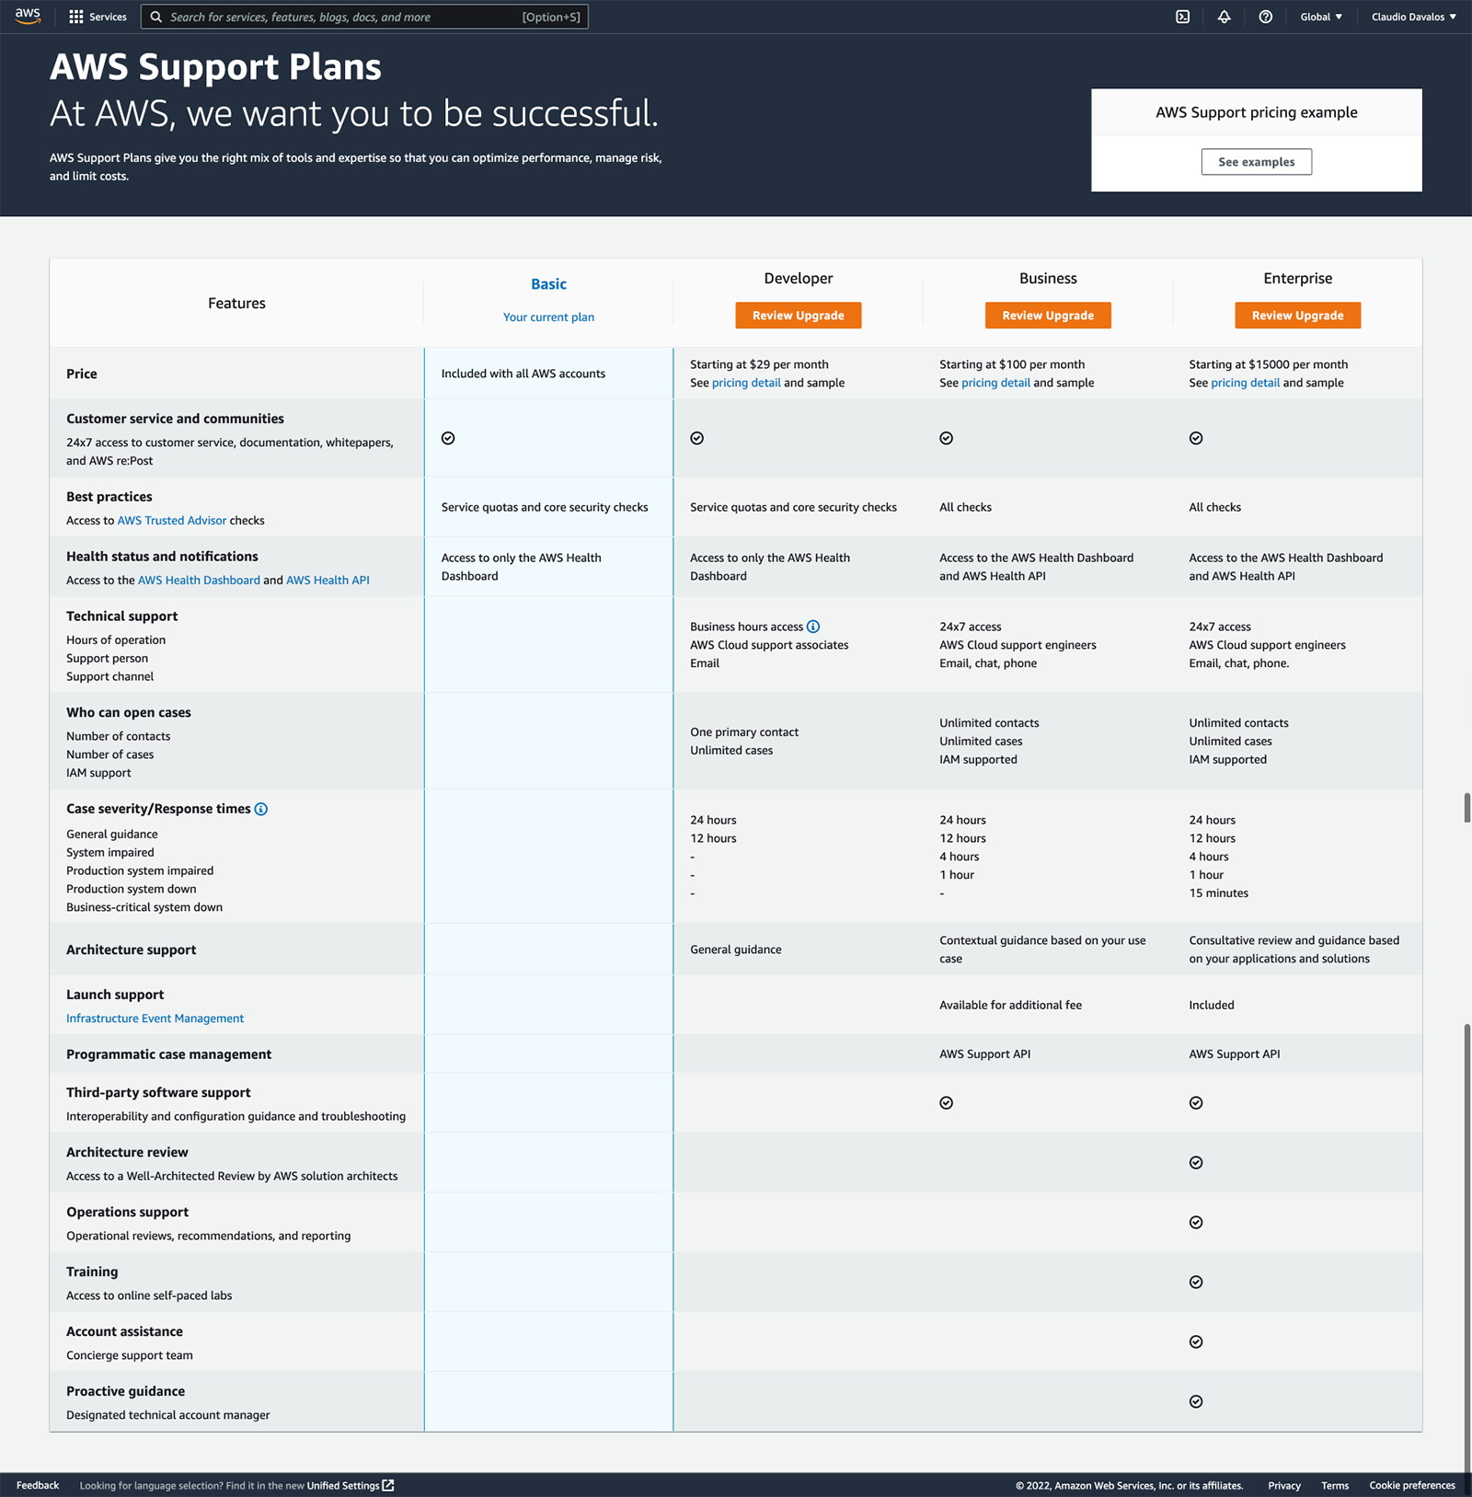Click external link icon next to Unified Settings

point(388,1485)
